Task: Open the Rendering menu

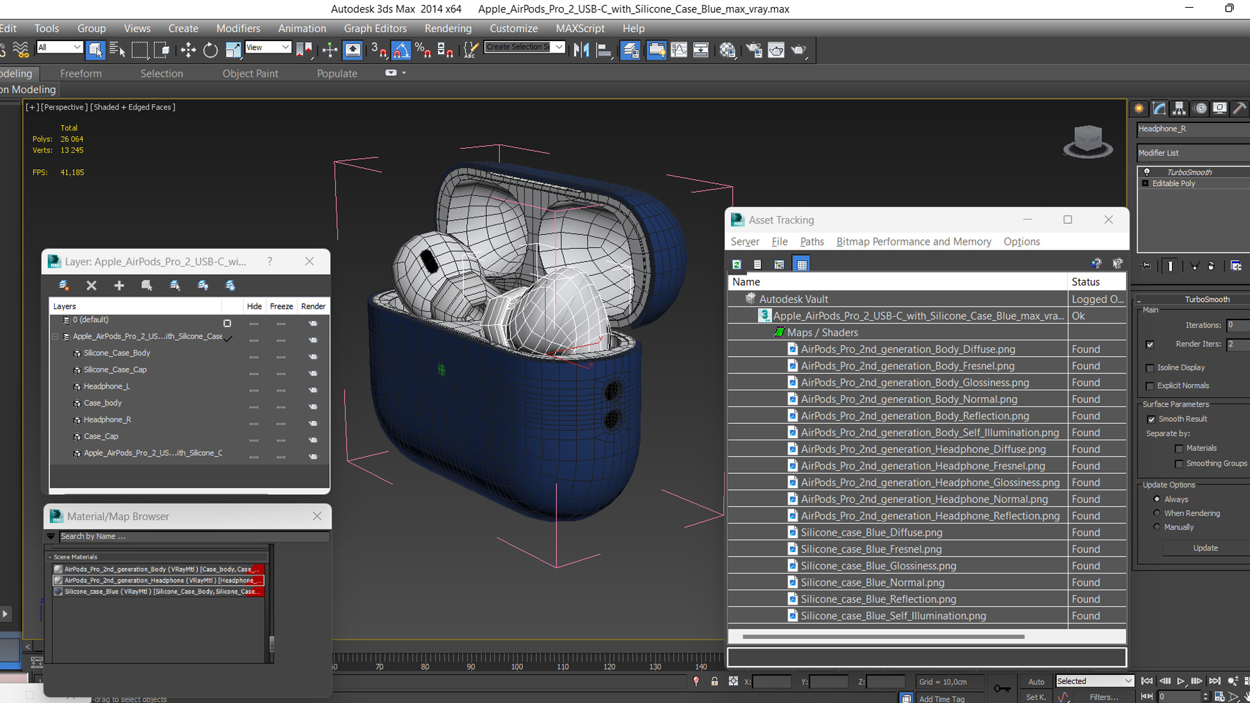Action: click(x=448, y=29)
